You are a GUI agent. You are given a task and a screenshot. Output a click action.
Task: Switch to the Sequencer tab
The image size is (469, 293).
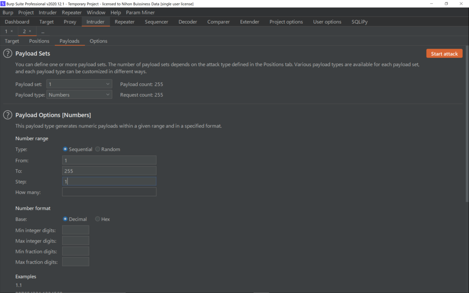[x=156, y=22]
